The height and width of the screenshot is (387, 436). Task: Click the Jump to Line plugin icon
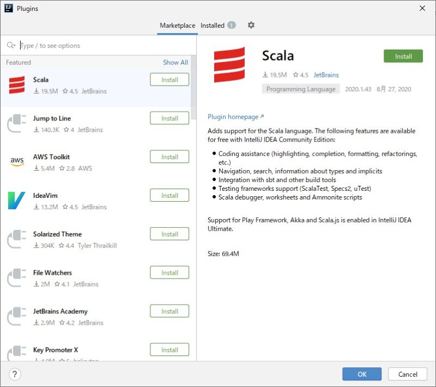coord(17,123)
